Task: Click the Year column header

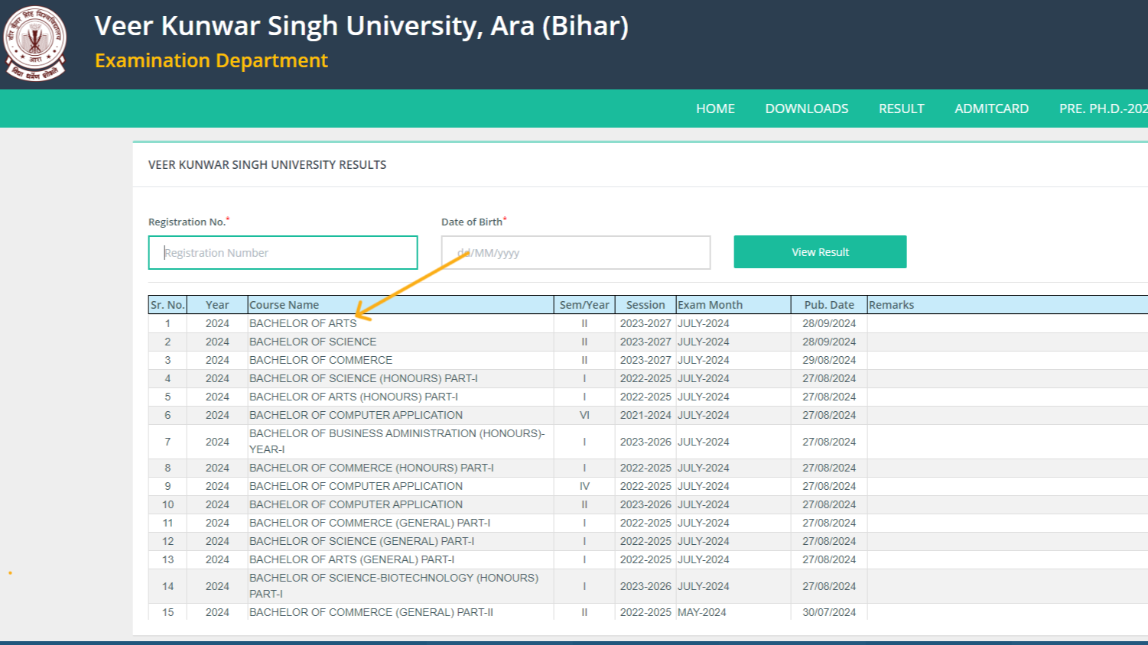Action: tap(217, 305)
